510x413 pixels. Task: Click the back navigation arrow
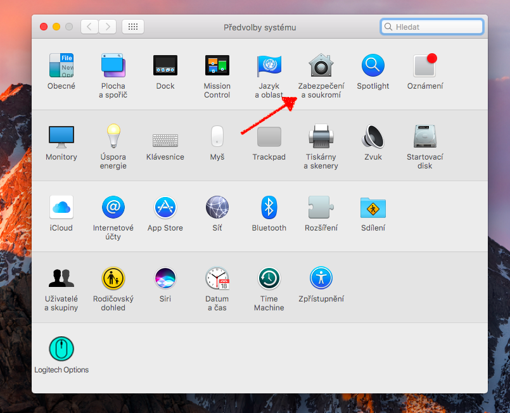[x=89, y=27]
